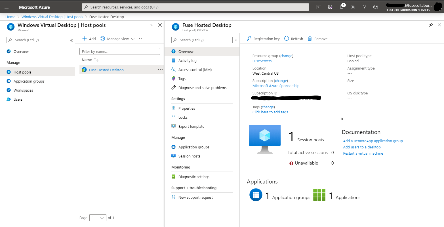Focus the Filter by name field
444x227 pixels.
coord(120,51)
